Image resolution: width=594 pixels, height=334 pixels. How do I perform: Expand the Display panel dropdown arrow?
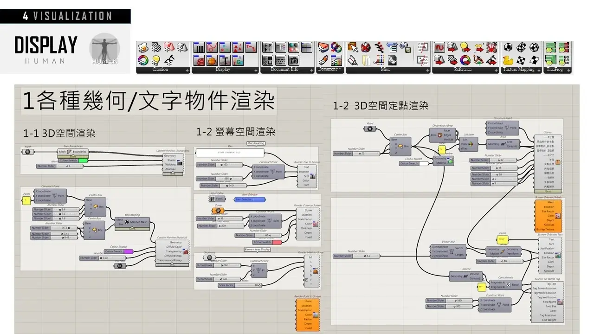point(256,71)
